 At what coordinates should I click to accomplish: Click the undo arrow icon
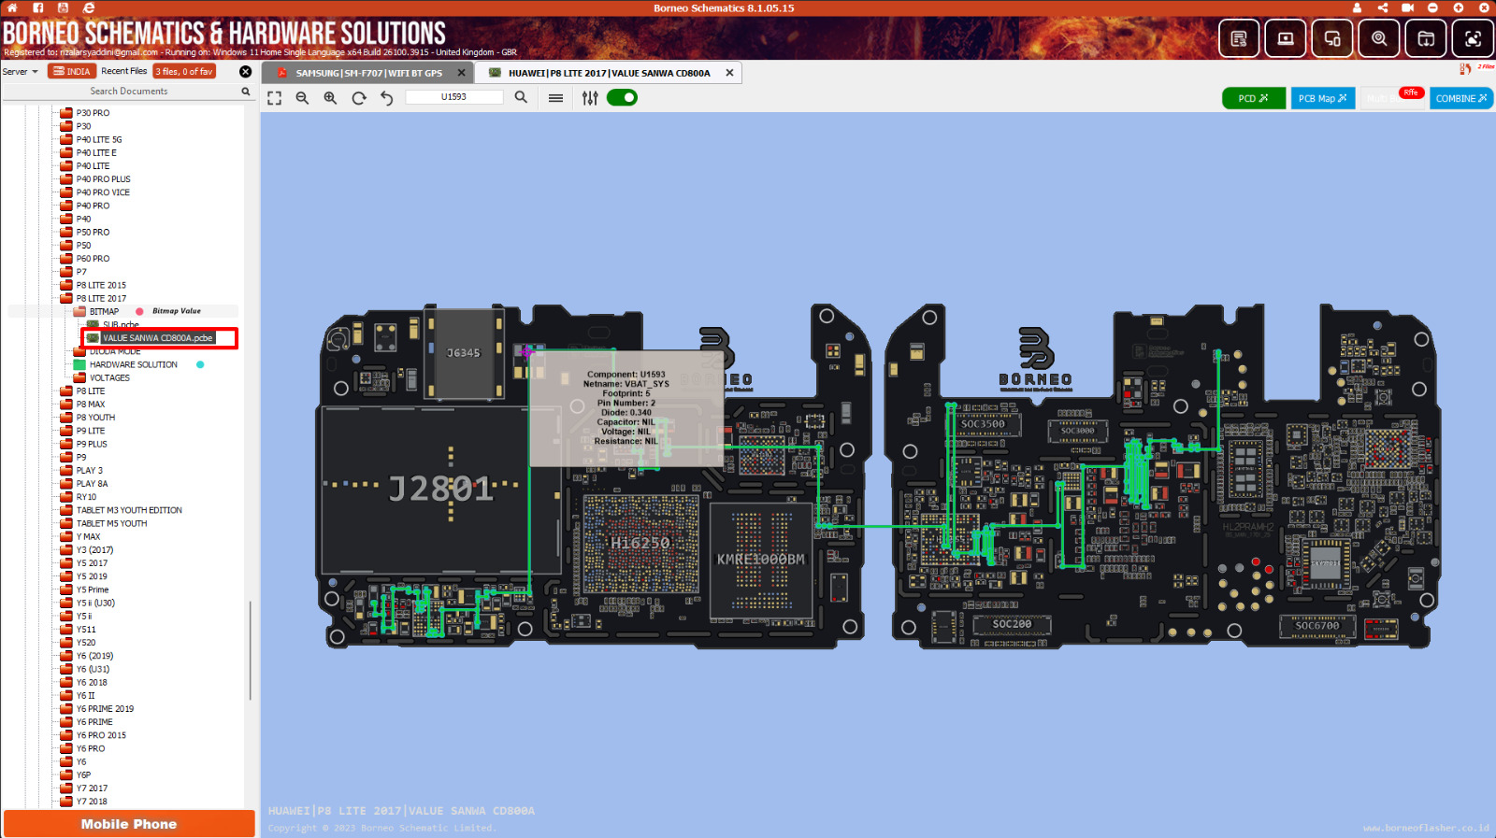click(387, 98)
